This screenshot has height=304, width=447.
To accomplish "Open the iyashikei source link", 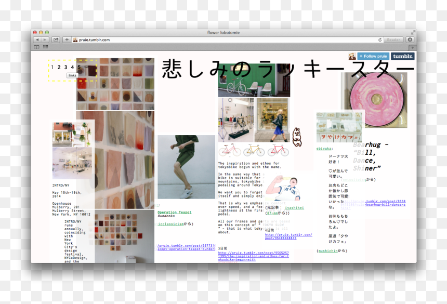I will (x=294, y=208).
